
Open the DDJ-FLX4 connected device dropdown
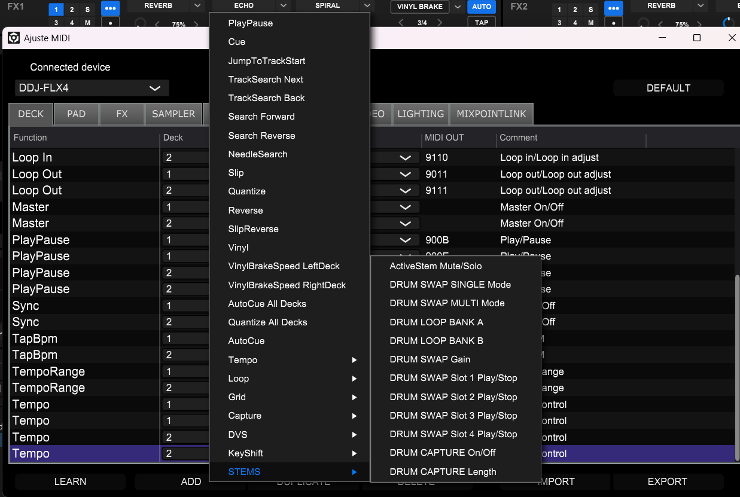pos(92,88)
